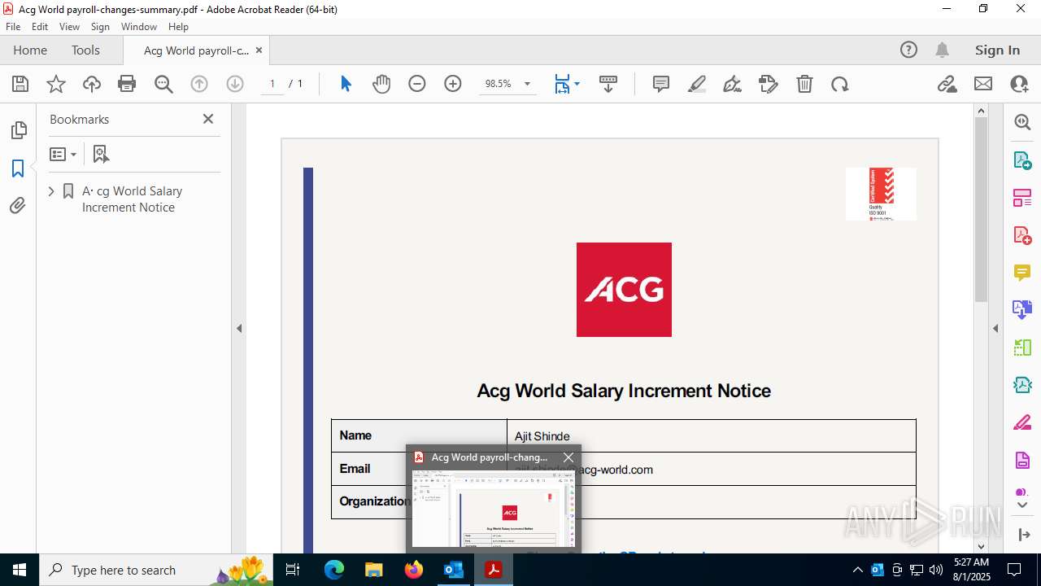Open Find text magnifier icon
The height and width of the screenshot is (586, 1041).
pos(163,84)
